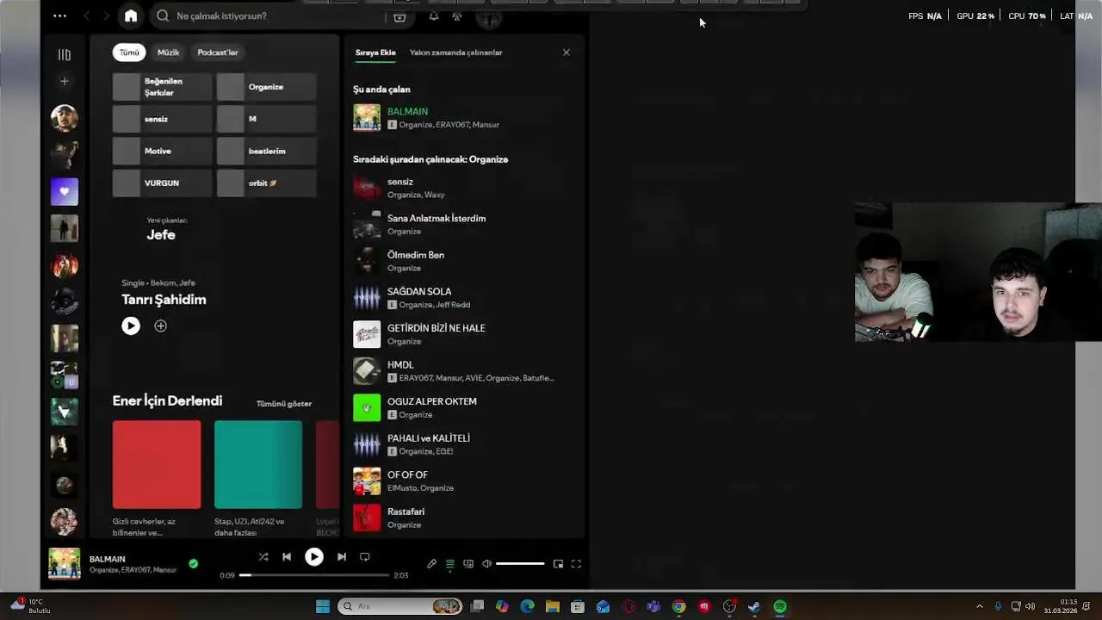Open the Beğenilen Şarkılar shortcut
This screenshot has width=1102, height=620.
click(162, 87)
